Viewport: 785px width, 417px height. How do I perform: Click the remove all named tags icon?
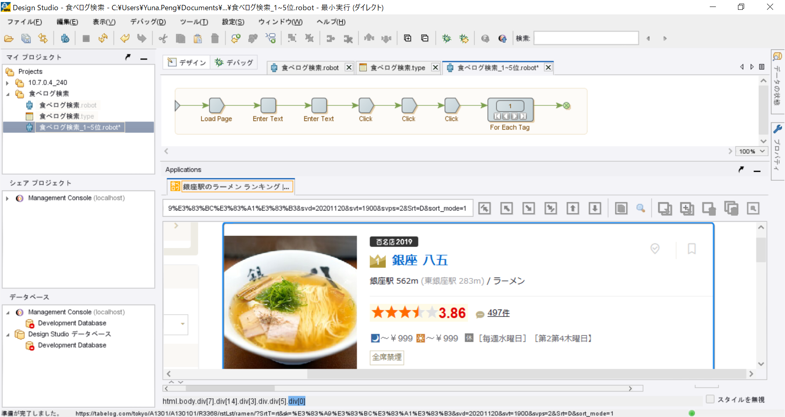pyautogui.click(x=731, y=208)
